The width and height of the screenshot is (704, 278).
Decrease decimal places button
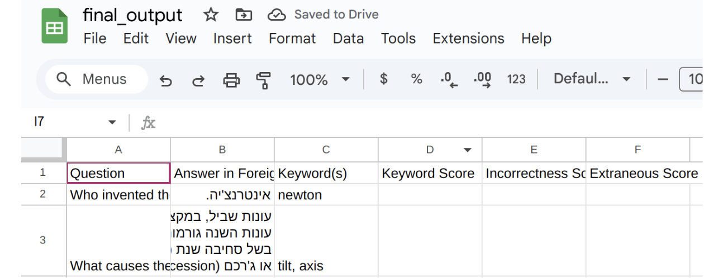449,80
